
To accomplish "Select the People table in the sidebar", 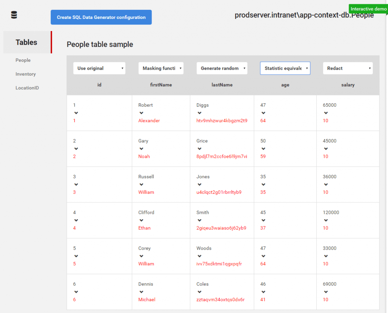I will 23,60.
